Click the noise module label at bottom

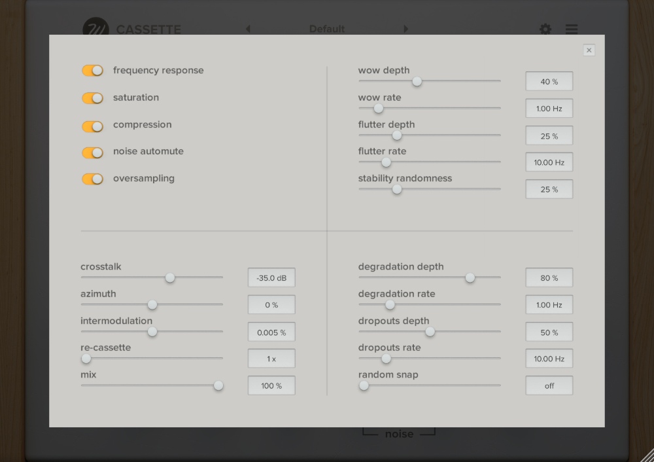[399, 433]
